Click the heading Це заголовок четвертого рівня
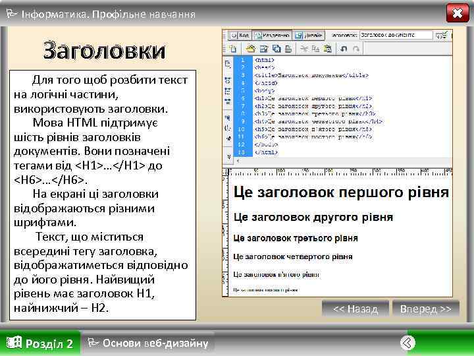Viewport: 474px width, 356px height. [292, 256]
